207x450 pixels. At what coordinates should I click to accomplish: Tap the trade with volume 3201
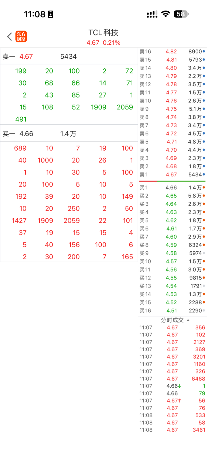coord(172,357)
